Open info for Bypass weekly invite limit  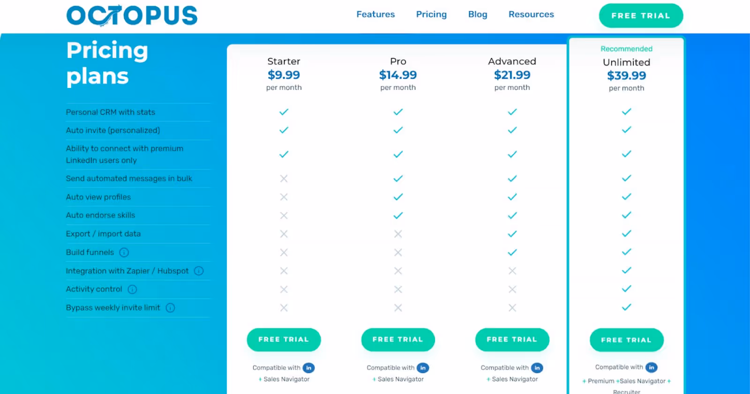[x=171, y=308]
